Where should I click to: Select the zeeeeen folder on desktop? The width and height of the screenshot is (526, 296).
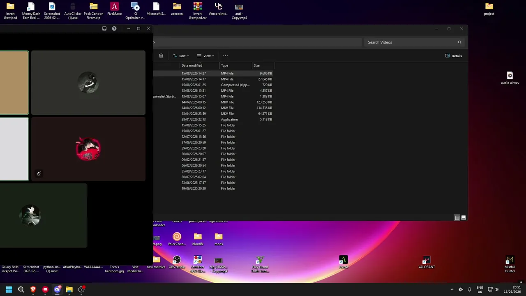177,9
